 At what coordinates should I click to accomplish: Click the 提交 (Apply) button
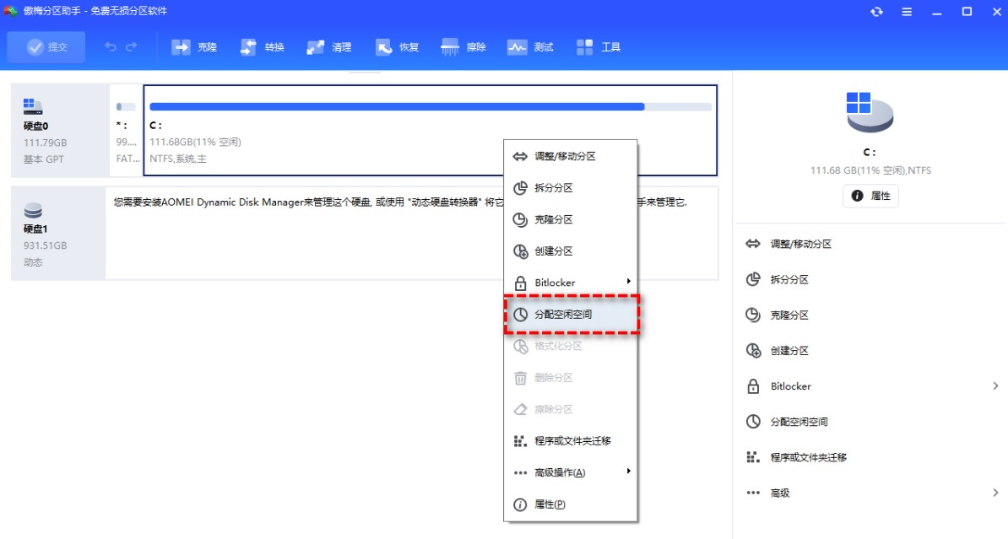(46, 46)
